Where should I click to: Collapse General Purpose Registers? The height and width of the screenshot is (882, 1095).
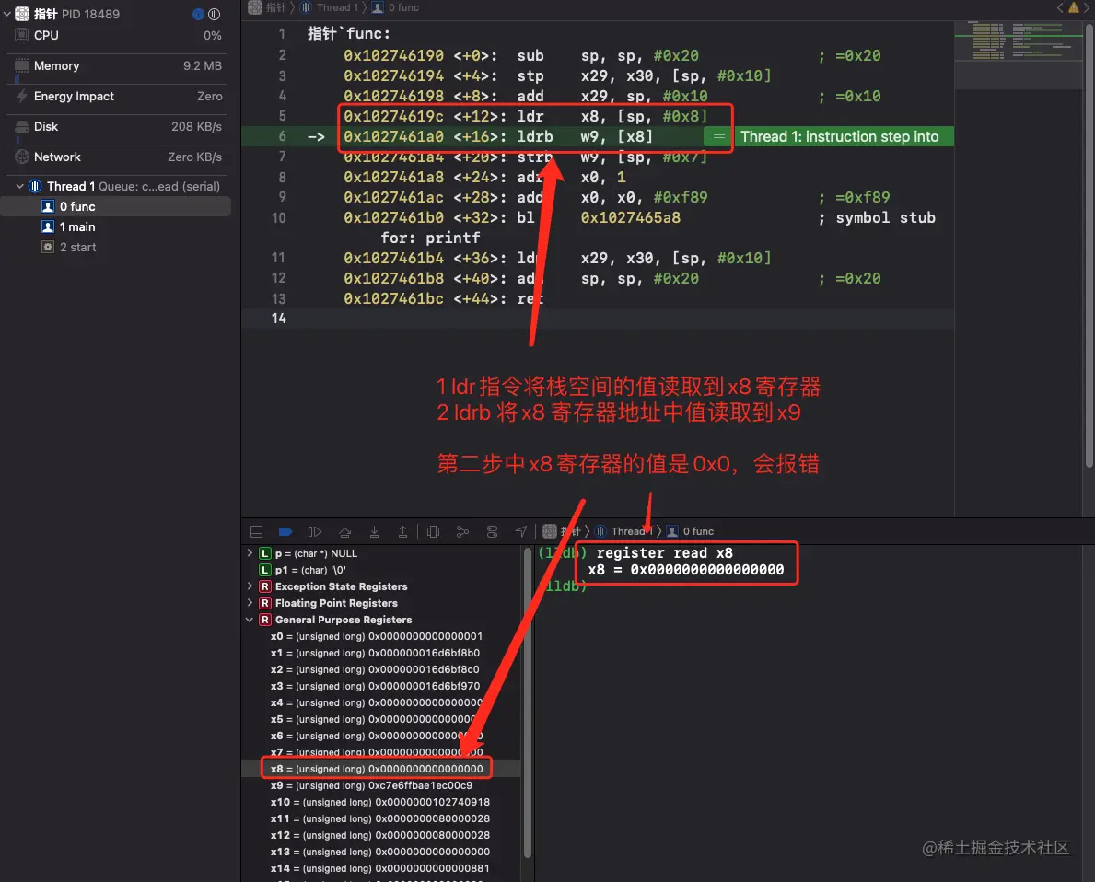click(249, 620)
